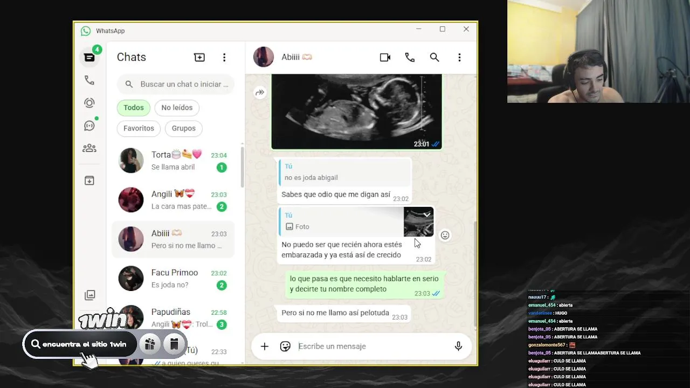Search within the Abiiii conversation
Screen dimensions: 690x388
tap(434, 57)
